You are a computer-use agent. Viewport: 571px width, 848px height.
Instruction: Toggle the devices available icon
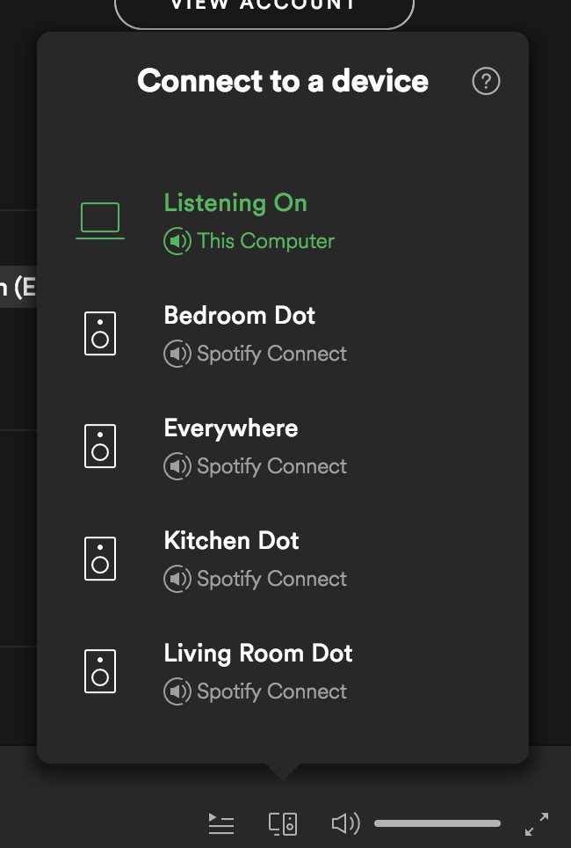[x=283, y=823]
